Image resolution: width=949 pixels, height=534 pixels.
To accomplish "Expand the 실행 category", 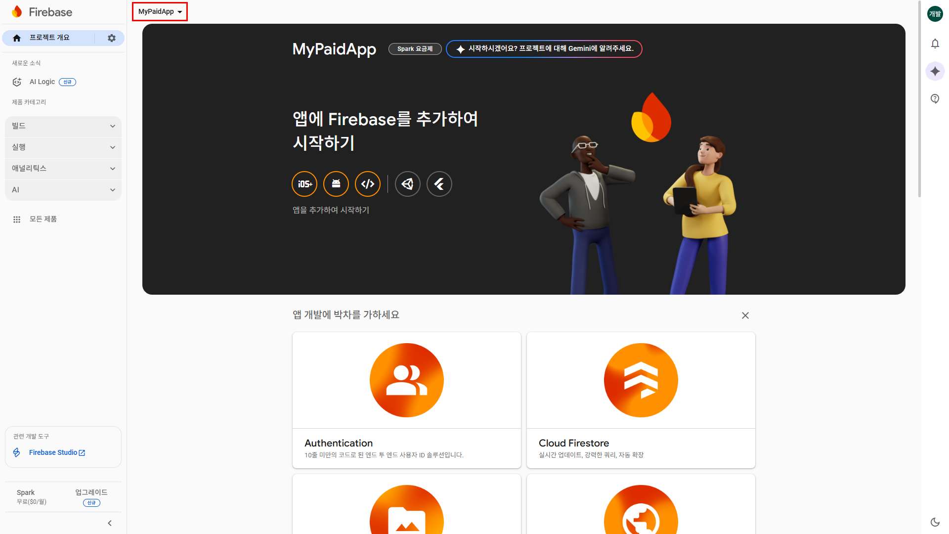I will (63, 147).
